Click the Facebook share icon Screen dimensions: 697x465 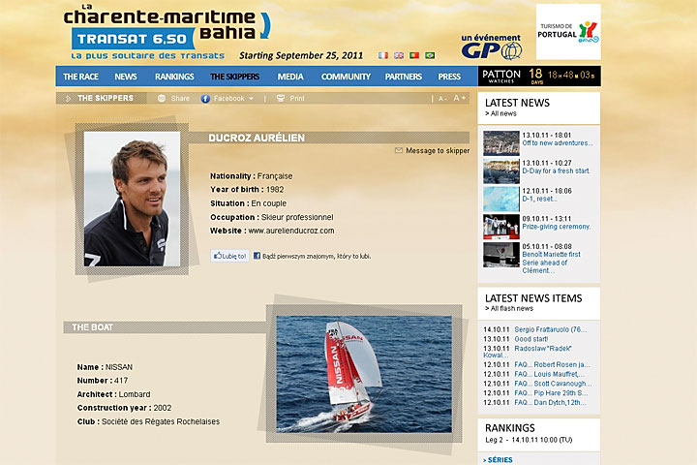205,99
